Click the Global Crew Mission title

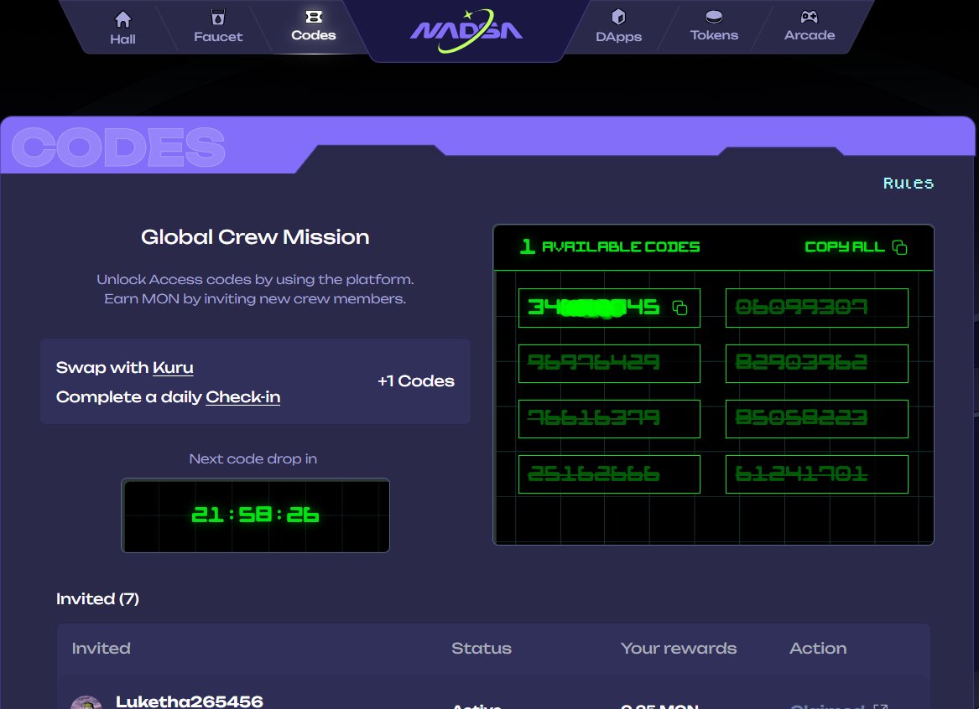[255, 237]
